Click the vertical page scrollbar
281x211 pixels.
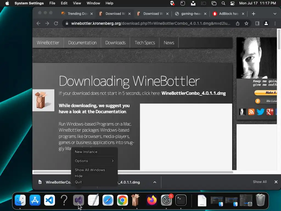(x=279, y=40)
